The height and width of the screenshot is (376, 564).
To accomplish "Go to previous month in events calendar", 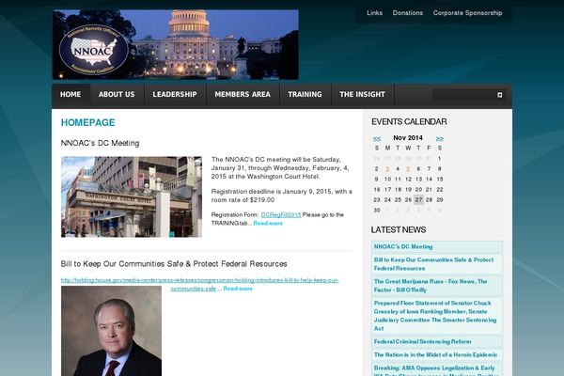I will pos(377,138).
